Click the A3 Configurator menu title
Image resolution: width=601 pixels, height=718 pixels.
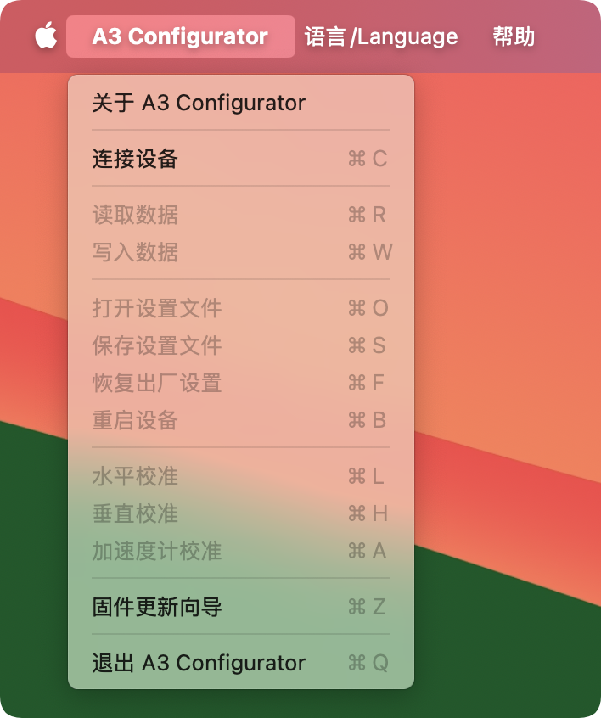tap(180, 36)
